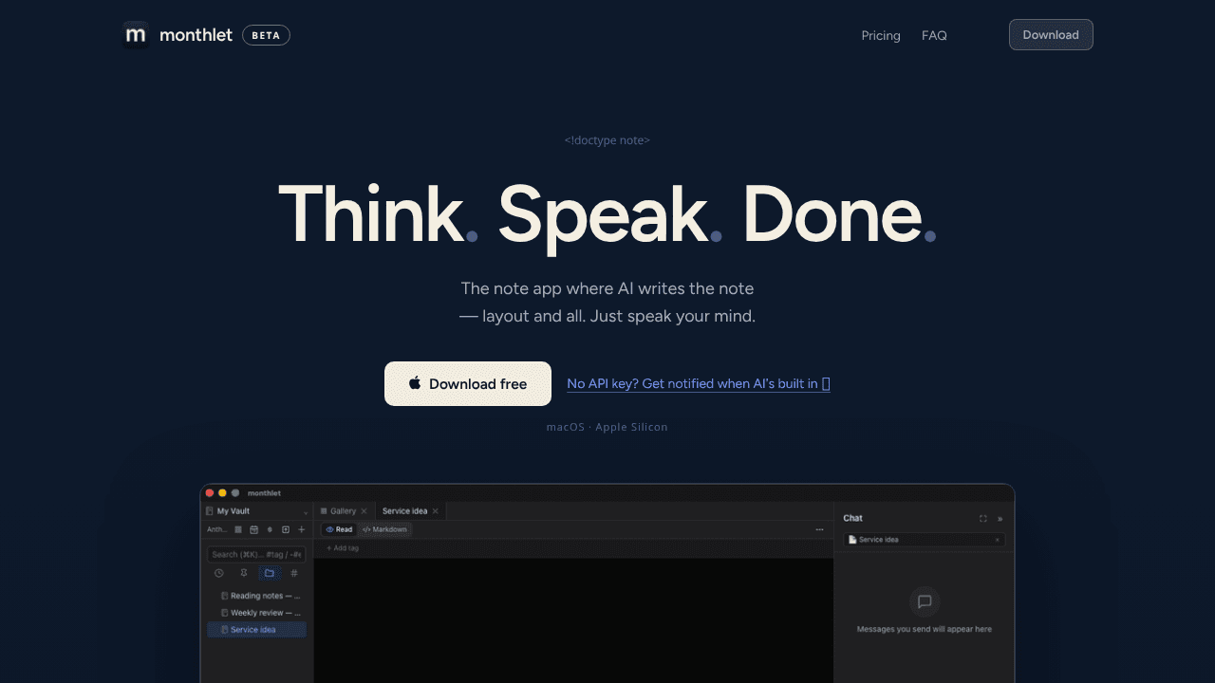Click the "Think. Speak. Done." headline

pyautogui.click(x=607, y=216)
